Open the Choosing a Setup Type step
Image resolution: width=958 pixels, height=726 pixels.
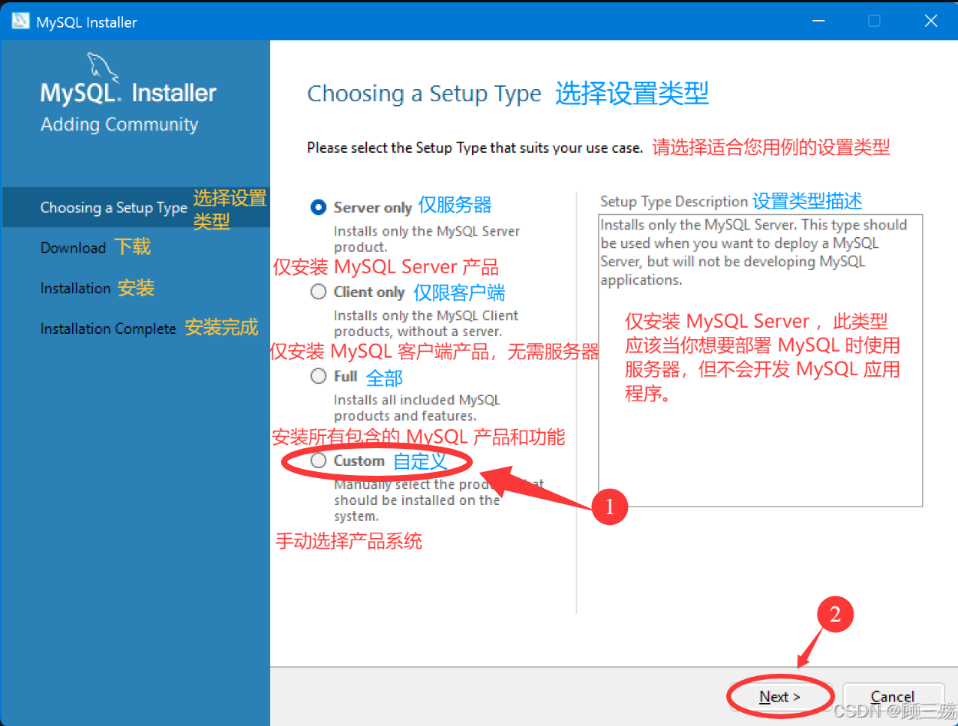tap(114, 207)
